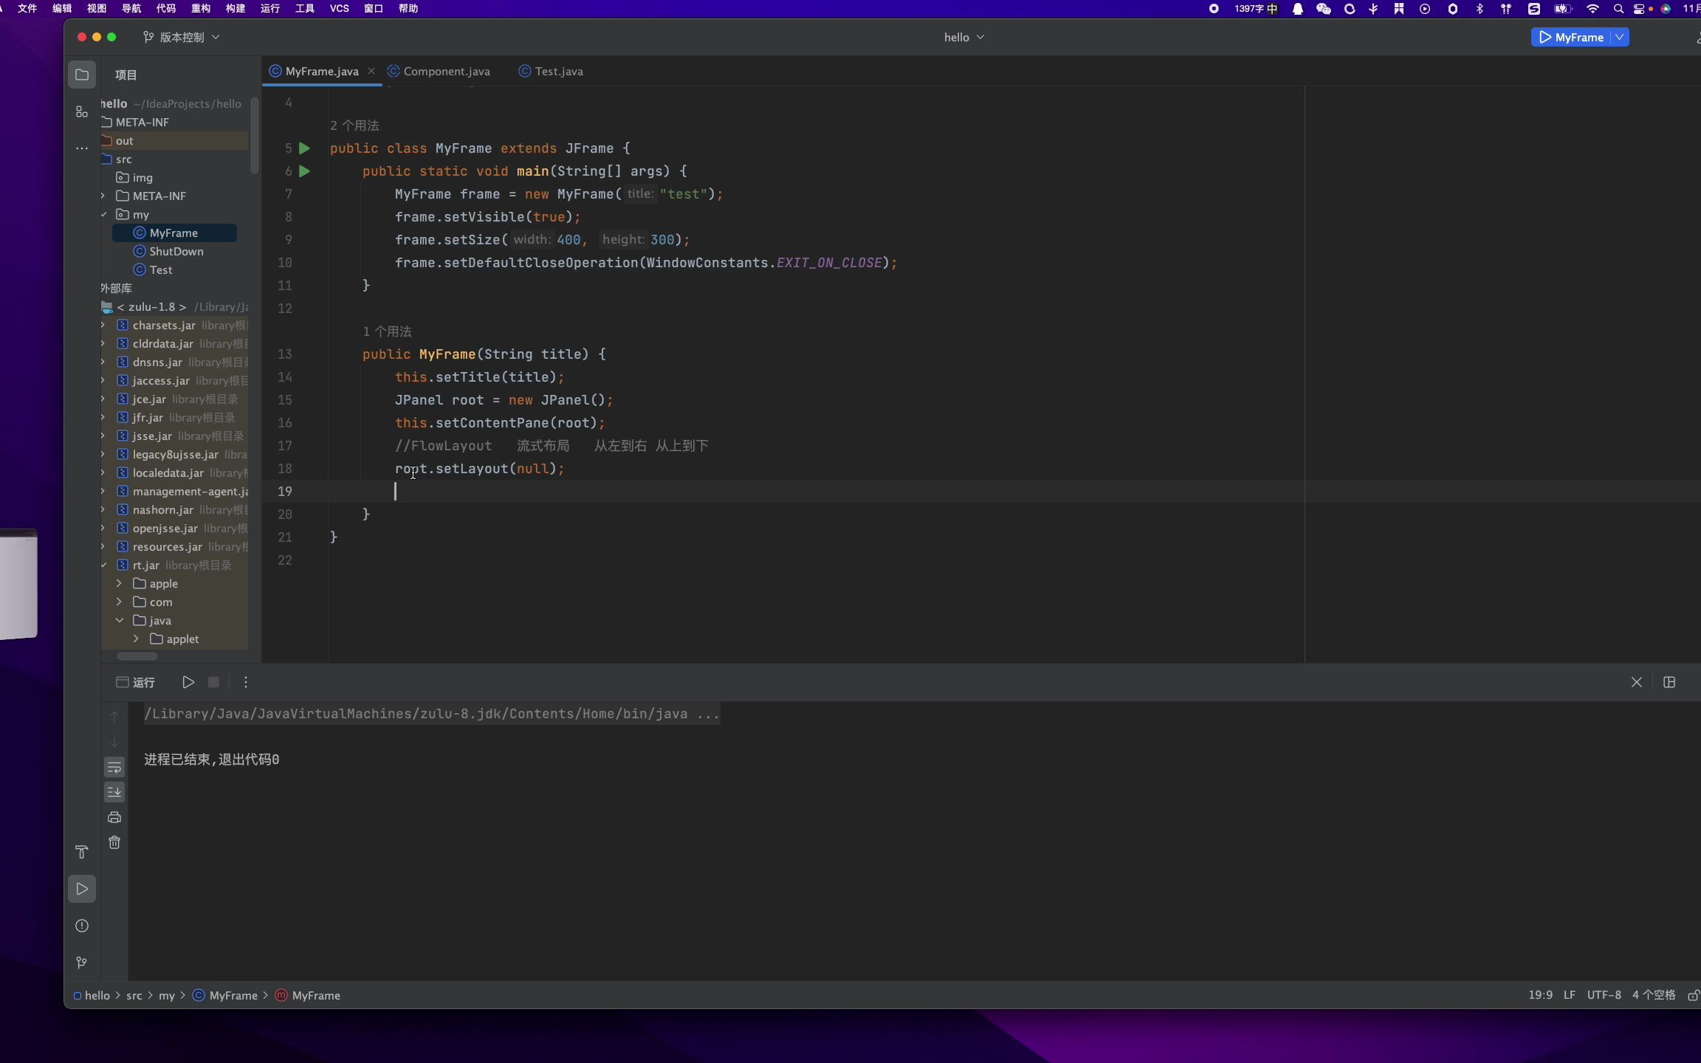Open the Run tool window sidebar icon

[82, 889]
